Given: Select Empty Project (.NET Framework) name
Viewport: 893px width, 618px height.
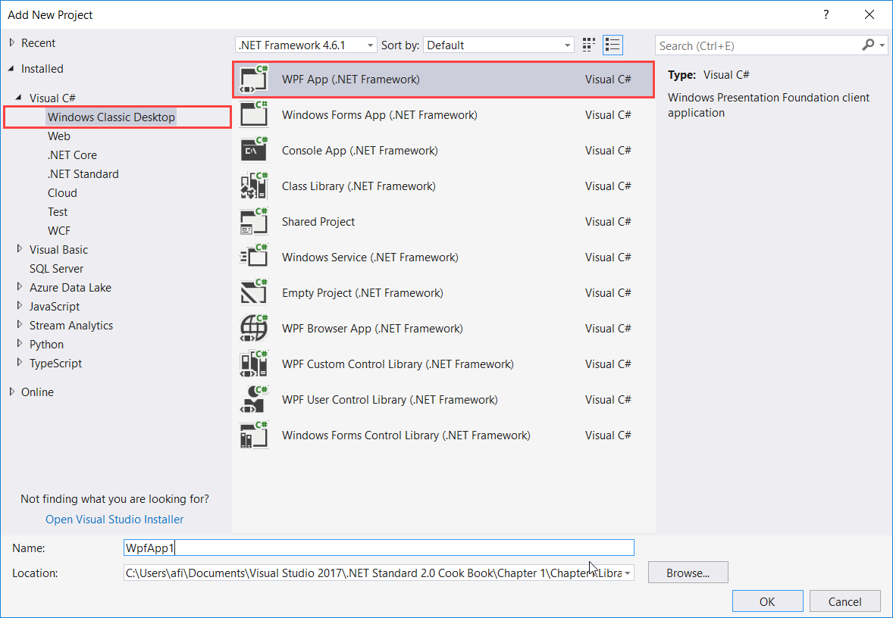Looking at the screenshot, I should (x=363, y=292).
